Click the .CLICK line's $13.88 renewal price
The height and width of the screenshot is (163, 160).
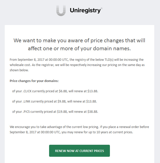(x=93, y=91)
